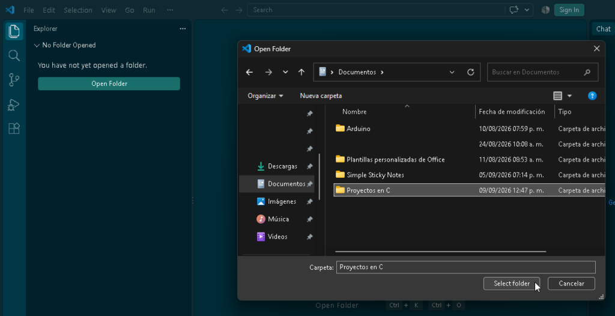
Task: Sort by Fecha de modificación column
Action: point(512,112)
